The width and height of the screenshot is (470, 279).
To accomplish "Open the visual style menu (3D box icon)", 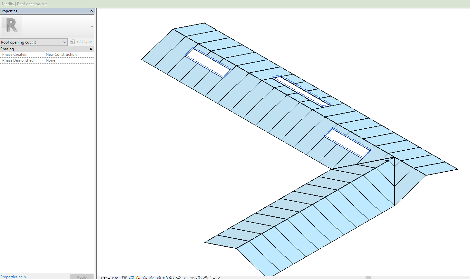I will coord(131,277).
